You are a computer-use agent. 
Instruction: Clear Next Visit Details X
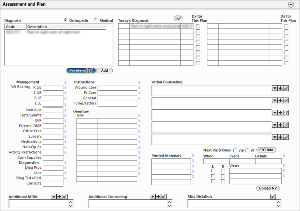click(x=284, y=156)
